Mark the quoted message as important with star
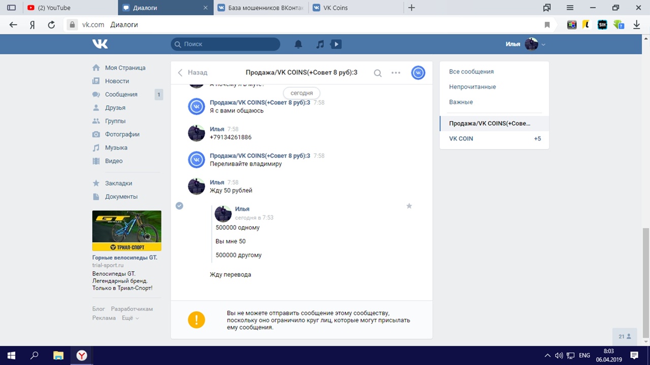The width and height of the screenshot is (650, 365). (x=409, y=206)
